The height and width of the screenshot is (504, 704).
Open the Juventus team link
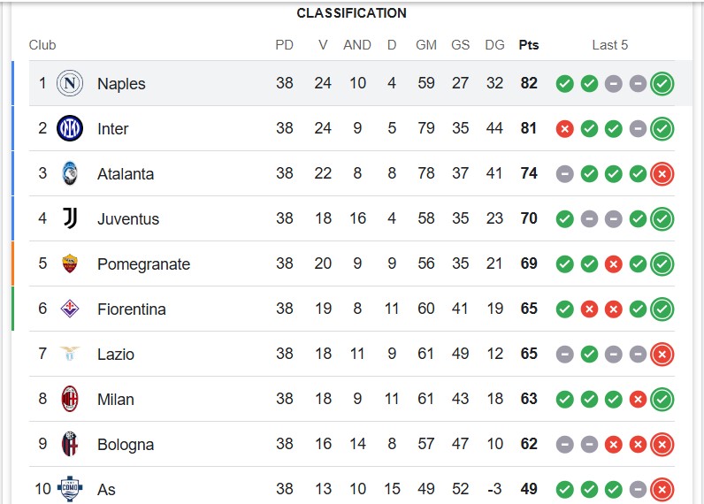click(x=128, y=219)
